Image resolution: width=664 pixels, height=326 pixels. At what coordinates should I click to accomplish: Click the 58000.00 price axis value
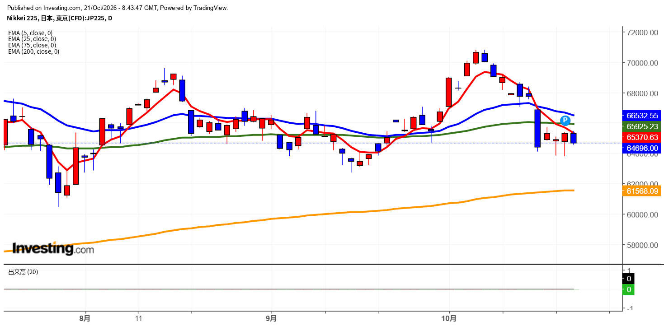[642, 245]
